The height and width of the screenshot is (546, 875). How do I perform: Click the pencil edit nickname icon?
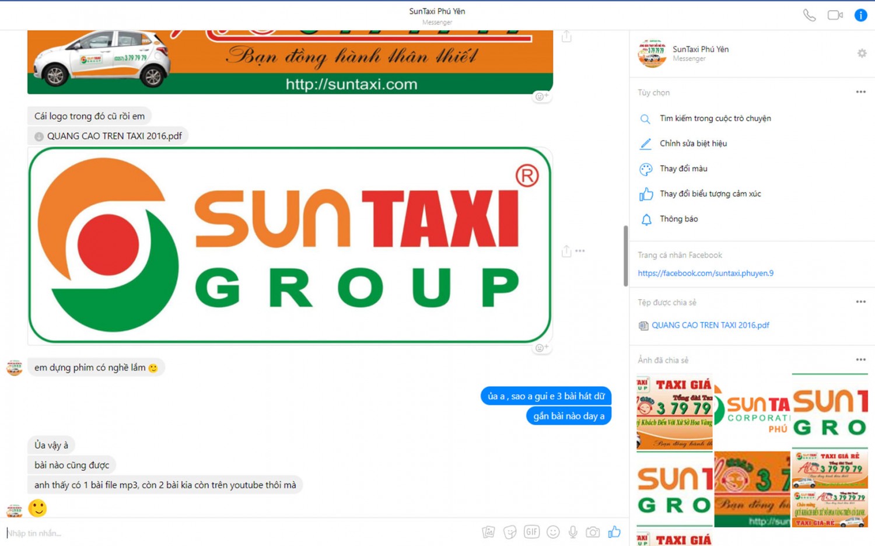(645, 144)
